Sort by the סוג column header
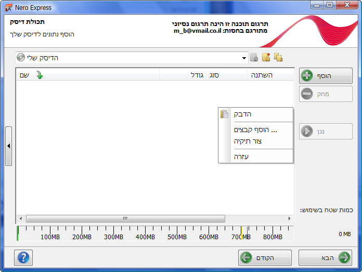The height and width of the screenshot is (272, 362). (227, 75)
